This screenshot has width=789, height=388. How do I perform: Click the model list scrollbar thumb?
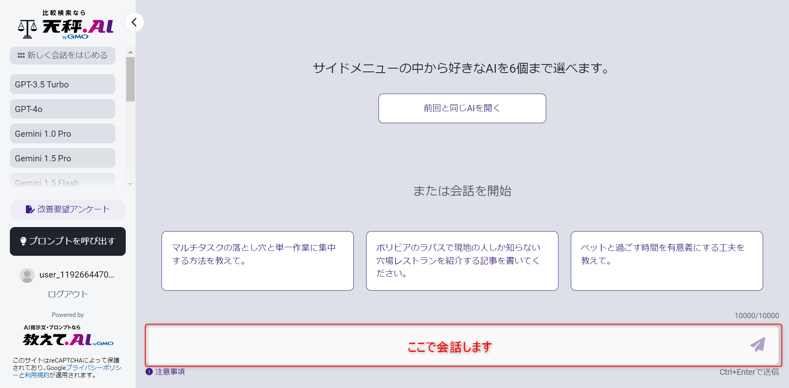point(130,79)
